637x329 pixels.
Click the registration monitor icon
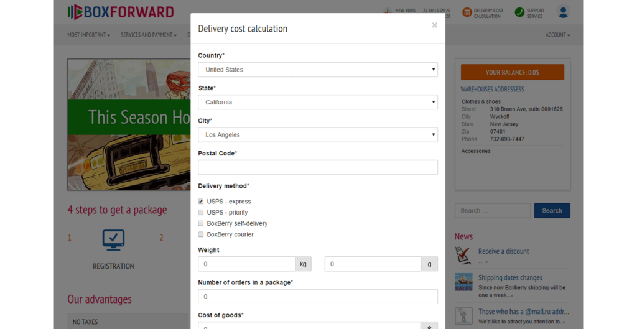113,240
